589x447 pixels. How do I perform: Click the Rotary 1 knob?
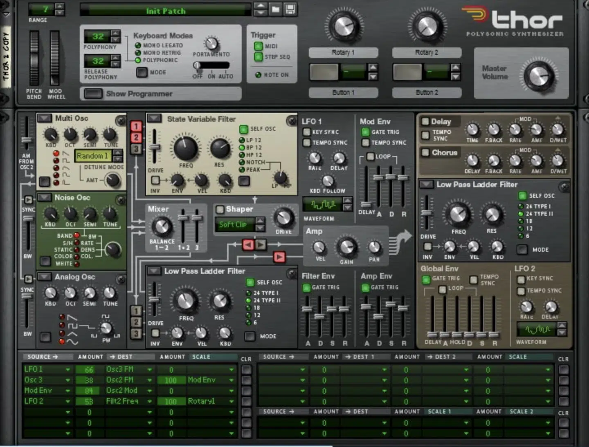tap(344, 25)
